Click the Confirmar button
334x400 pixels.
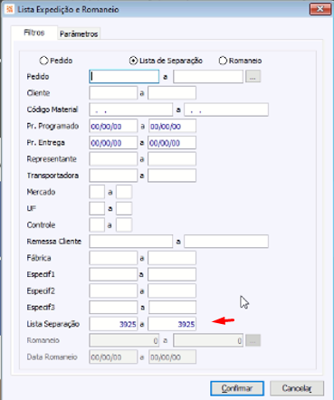pos(237,388)
